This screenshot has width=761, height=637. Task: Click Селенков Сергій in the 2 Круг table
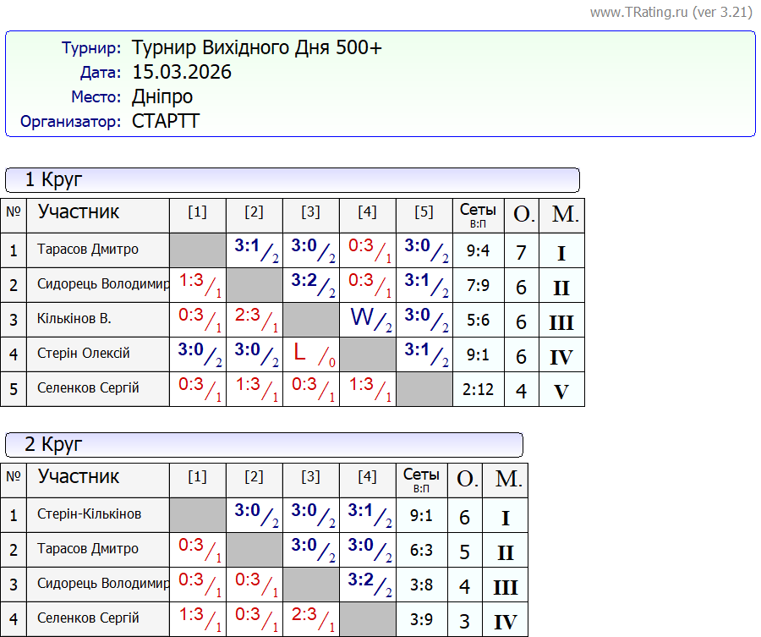coord(88,618)
